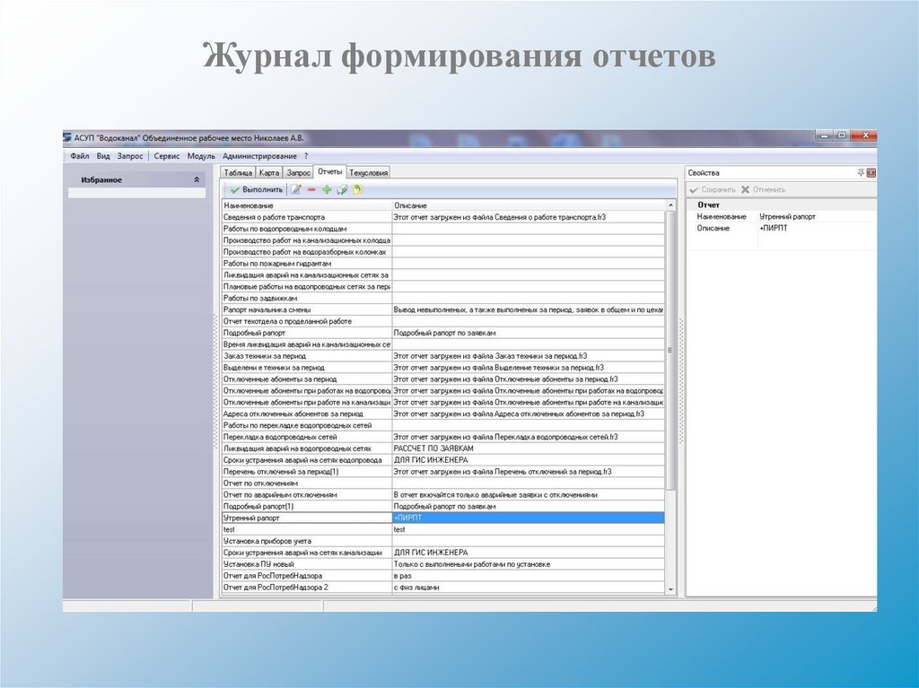Click the Отменить button in properties
Screen dimensions: 919x688
[x=763, y=189]
